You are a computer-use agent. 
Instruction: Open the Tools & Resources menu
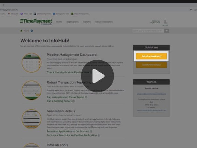click(104, 22)
